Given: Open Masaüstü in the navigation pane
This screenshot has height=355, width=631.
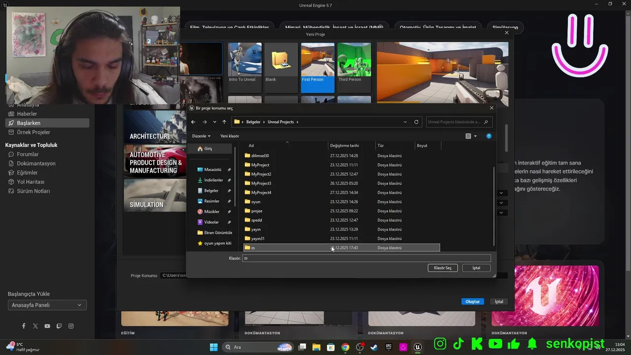Looking at the screenshot, I should click(x=214, y=170).
